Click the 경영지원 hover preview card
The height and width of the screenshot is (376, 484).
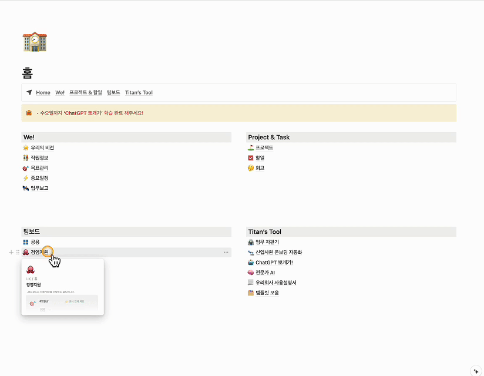[62, 287]
